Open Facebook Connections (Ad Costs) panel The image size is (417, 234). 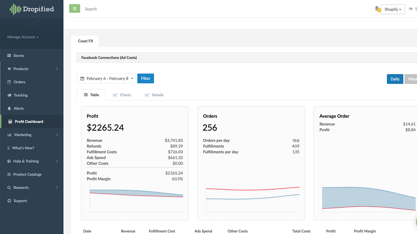point(109,57)
